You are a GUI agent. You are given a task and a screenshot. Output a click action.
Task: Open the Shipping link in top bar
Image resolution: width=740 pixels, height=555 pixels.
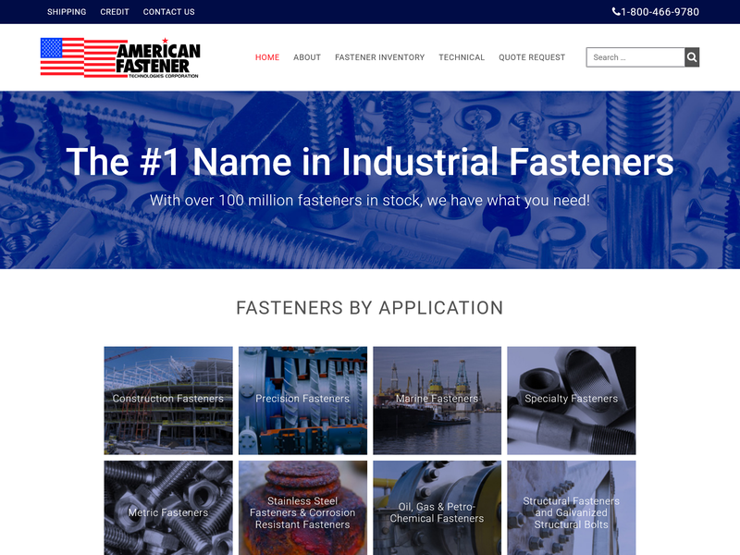click(x=67, y=12)
